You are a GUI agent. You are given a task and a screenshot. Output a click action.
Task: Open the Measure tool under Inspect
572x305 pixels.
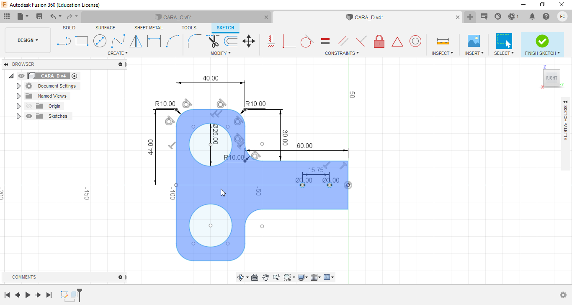coord(443,41)
